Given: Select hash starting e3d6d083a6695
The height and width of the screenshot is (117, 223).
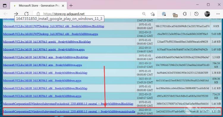Looking at the screenshot, I should [183, 57].
